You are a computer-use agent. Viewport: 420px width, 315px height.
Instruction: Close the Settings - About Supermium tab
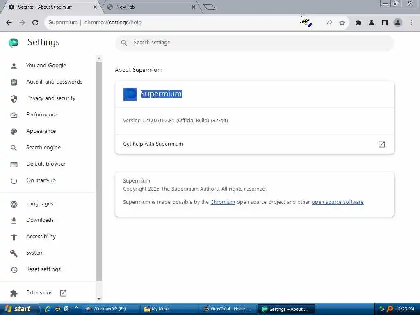click(95, 7)
